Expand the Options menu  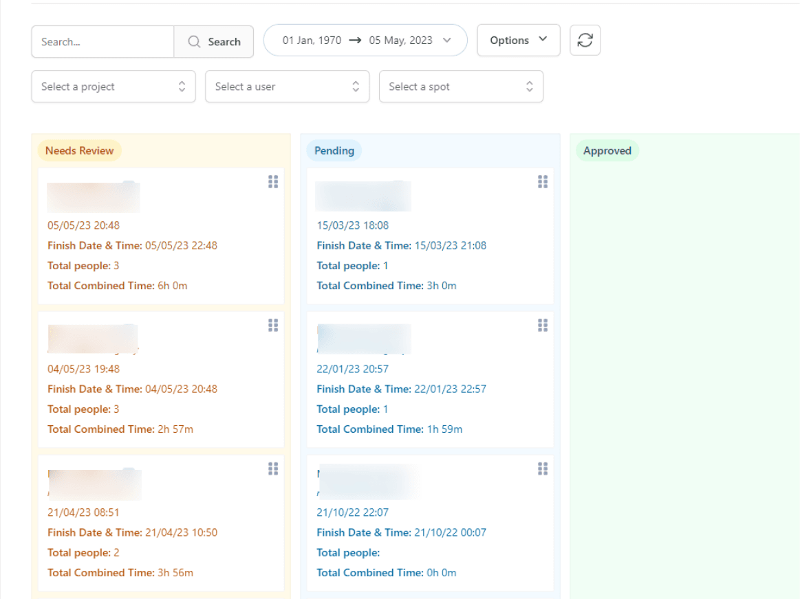pyautogui.click(x=518, y=40)
